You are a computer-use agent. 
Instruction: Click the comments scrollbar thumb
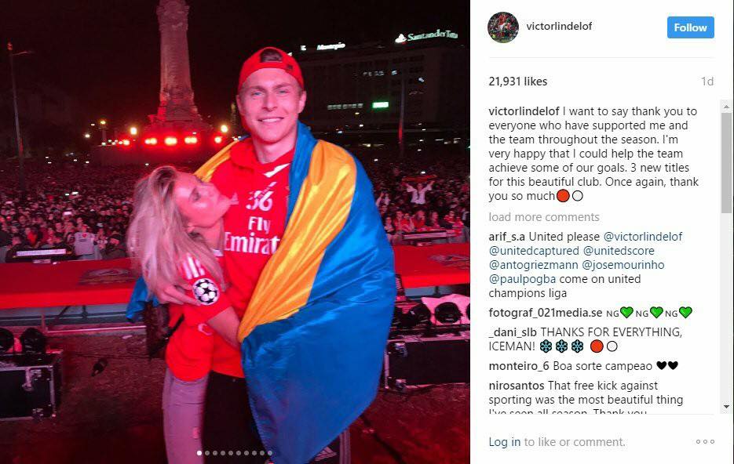click(726, 161)
